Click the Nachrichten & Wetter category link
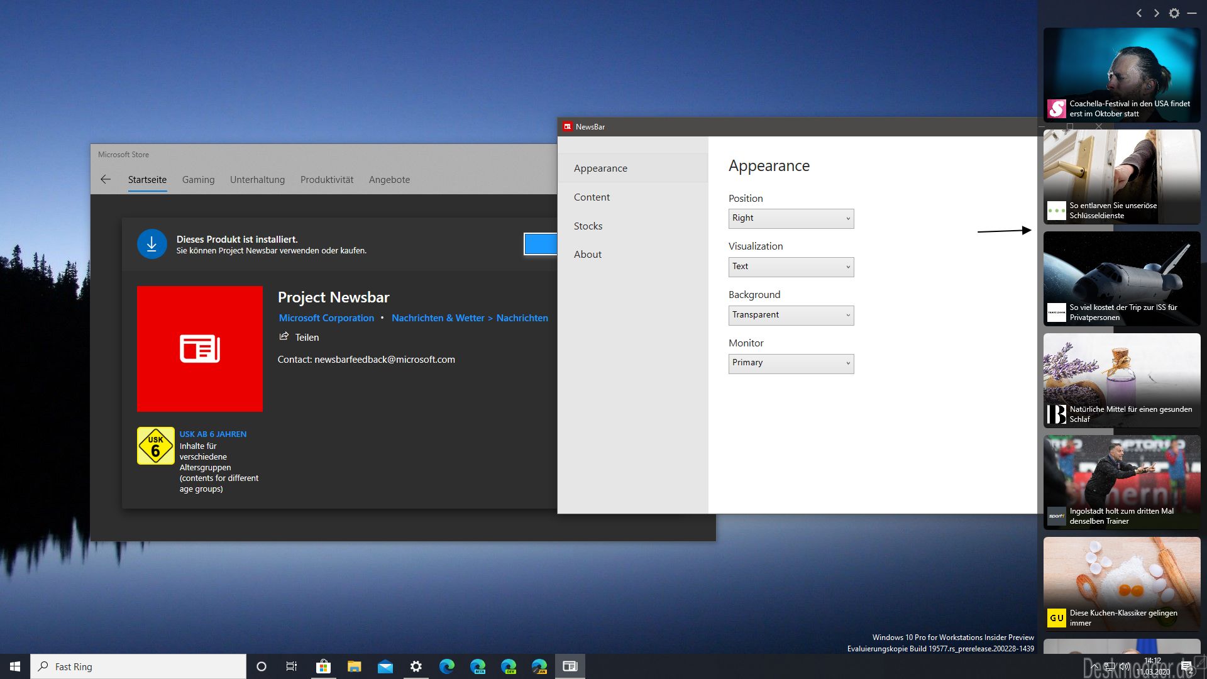This screenshot has height=679, width=1207. click(x=438, y=318)
